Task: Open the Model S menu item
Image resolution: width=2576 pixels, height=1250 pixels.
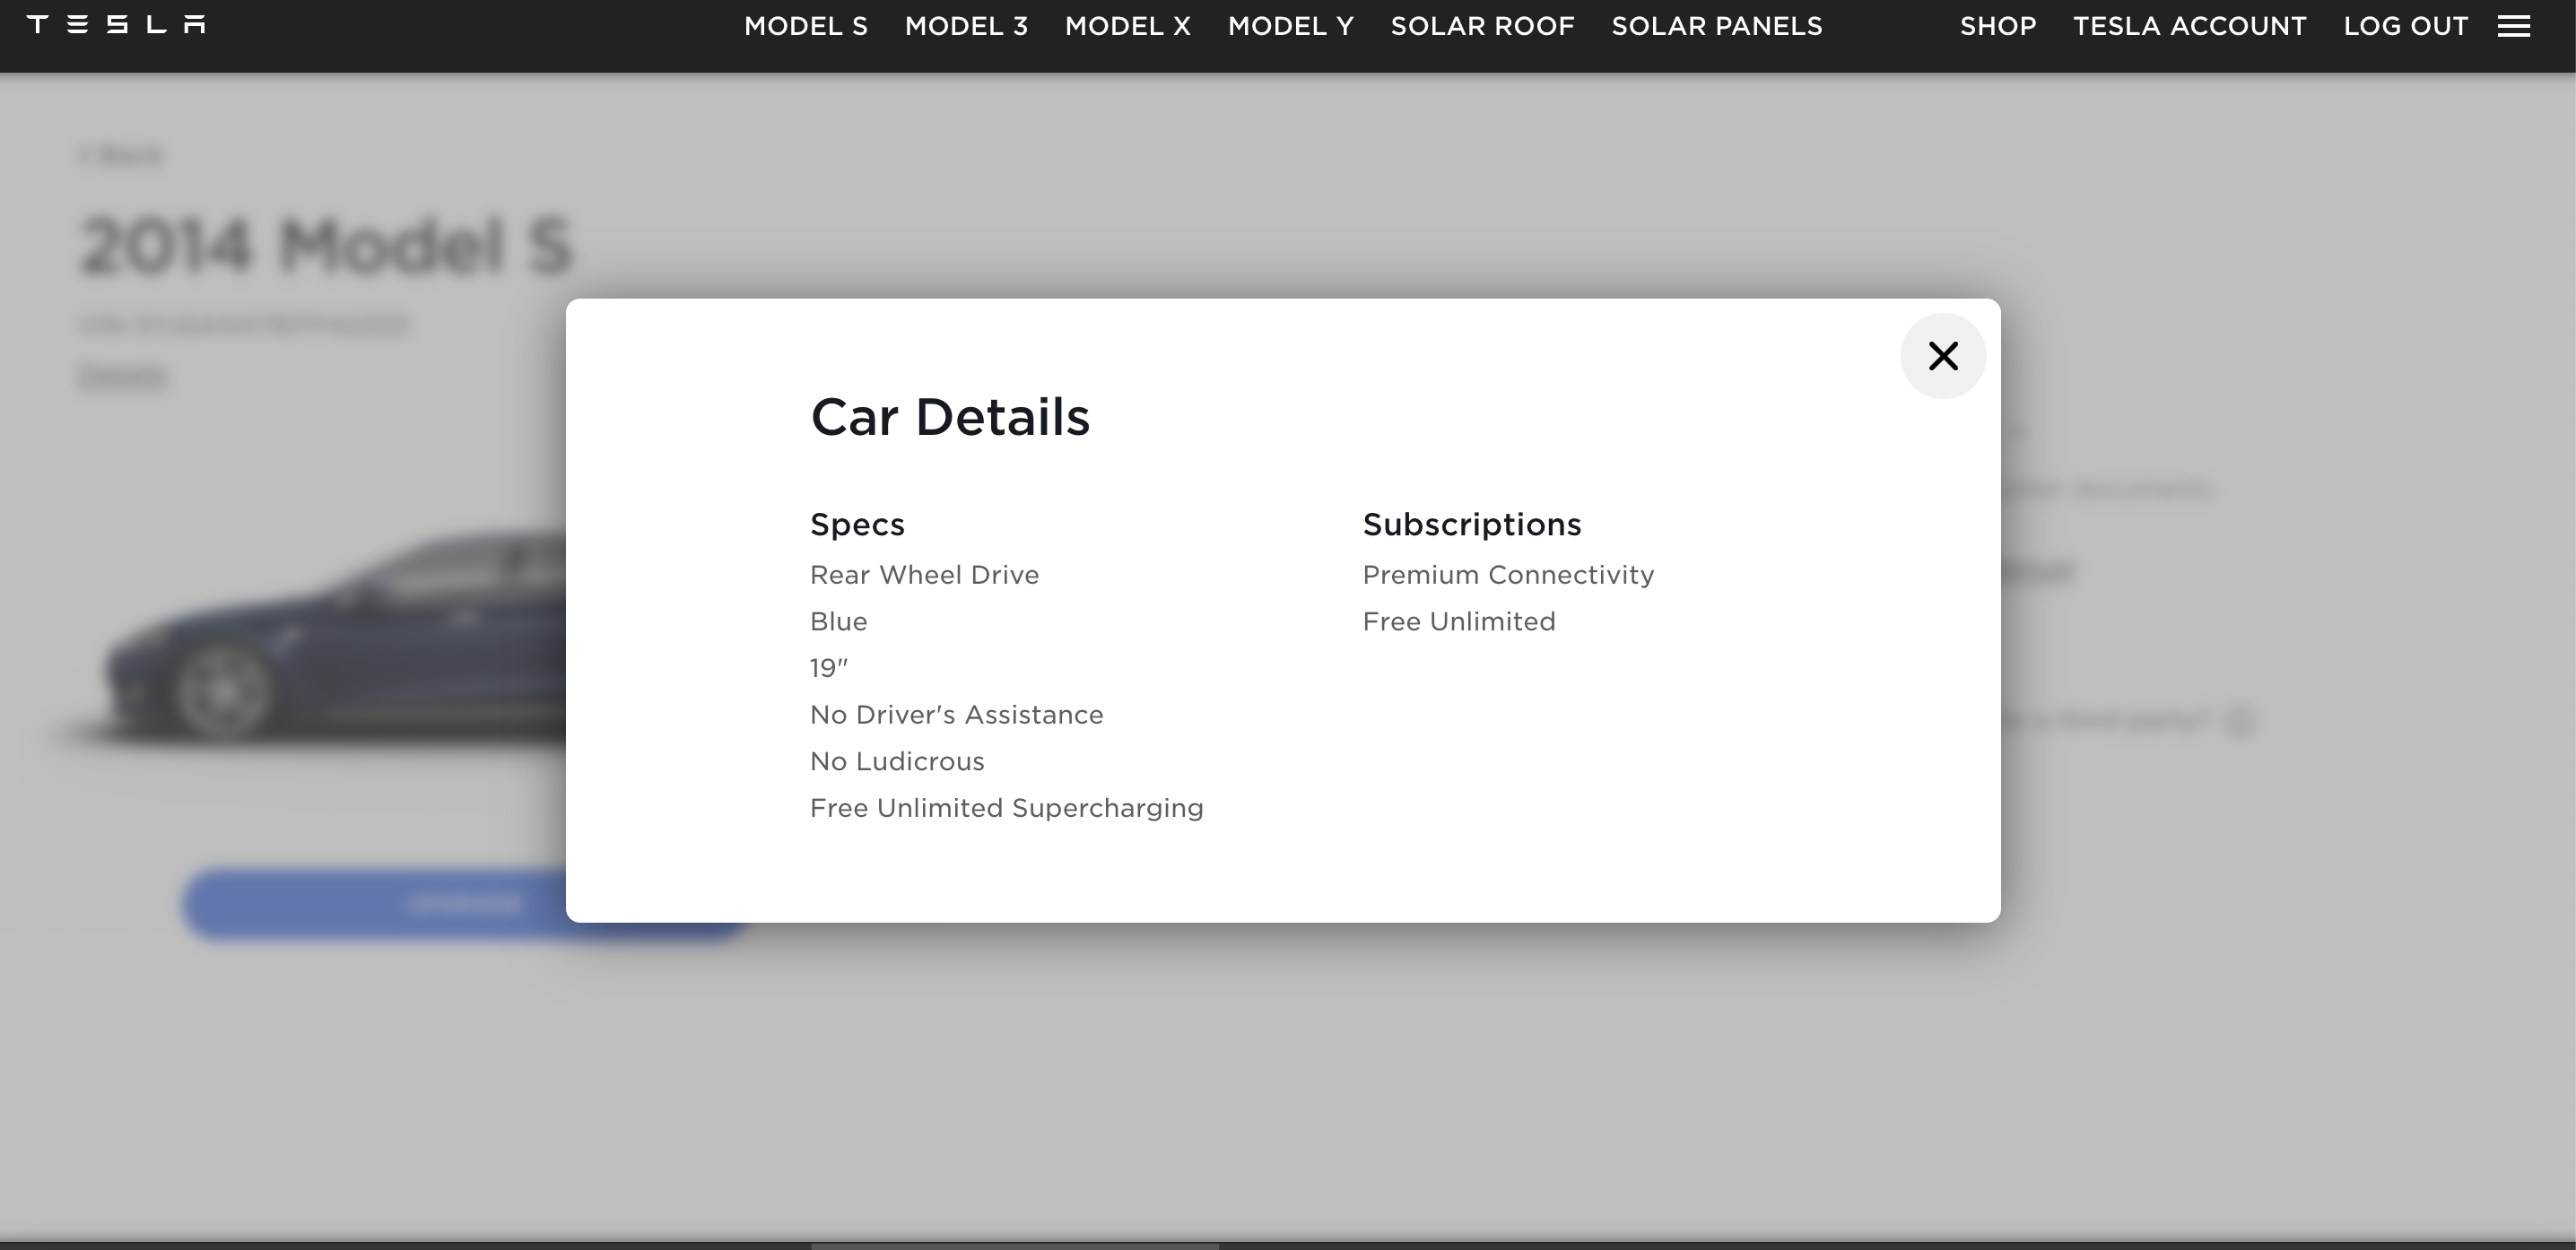Action: [x=805, y=27]
